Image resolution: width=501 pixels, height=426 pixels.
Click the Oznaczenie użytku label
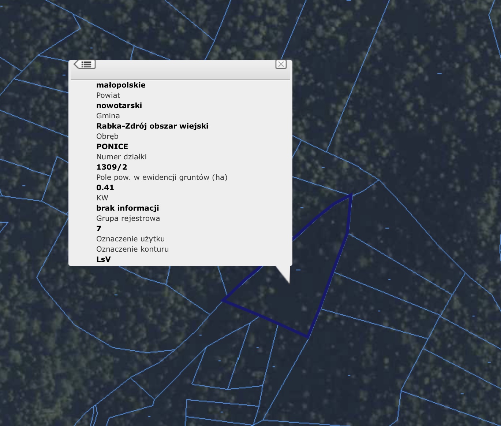click(130, 239)
